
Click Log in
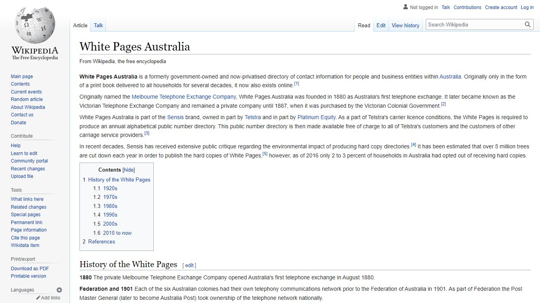coord(527,7)
